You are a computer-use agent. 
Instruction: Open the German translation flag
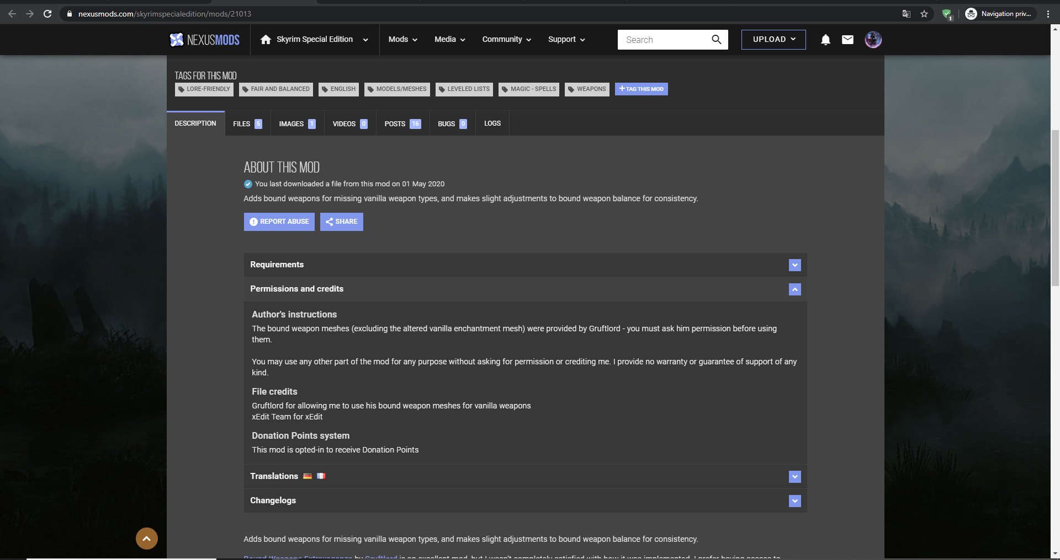[308, 476]
